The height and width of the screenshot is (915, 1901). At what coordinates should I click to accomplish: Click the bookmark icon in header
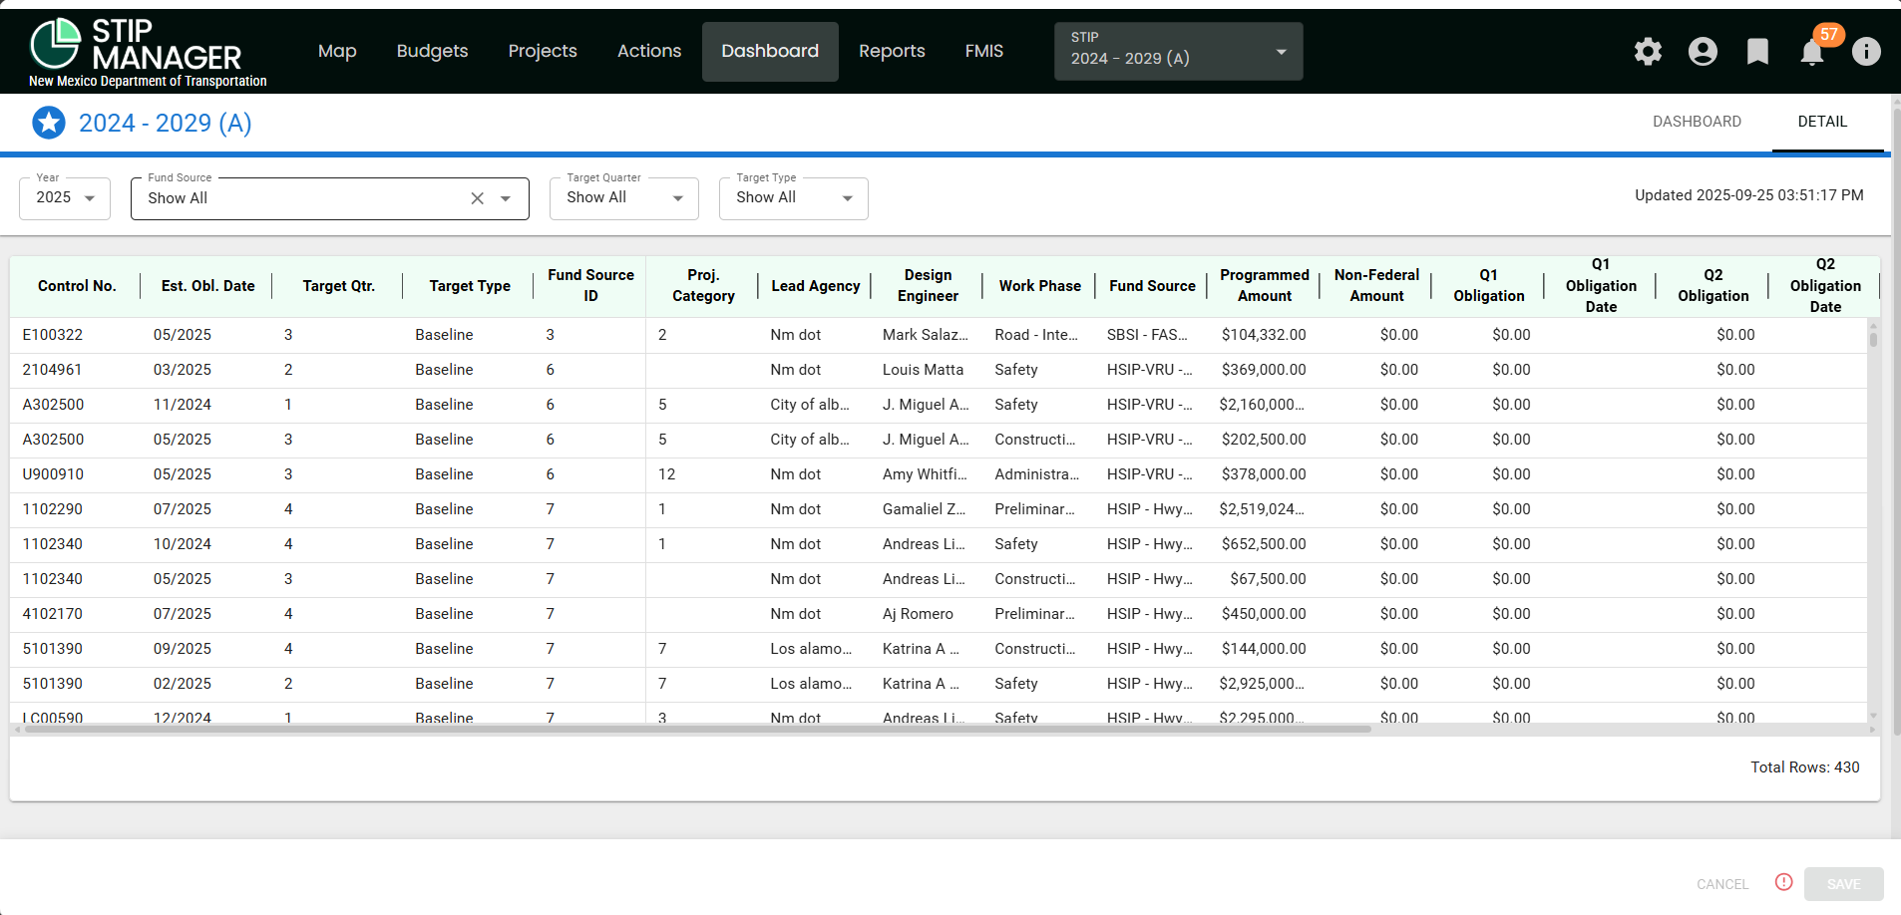(x=1757, y=51)
